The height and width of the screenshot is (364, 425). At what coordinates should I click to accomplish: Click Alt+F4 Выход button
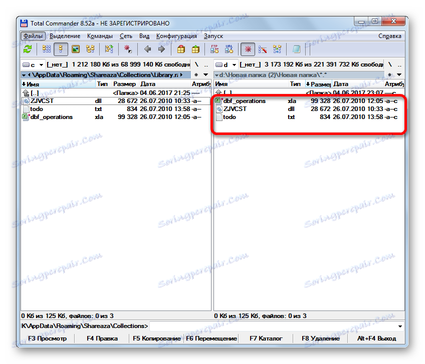click(x=377, y=338)
